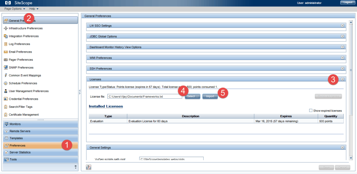Click the Cancel button

pos(342,168)
